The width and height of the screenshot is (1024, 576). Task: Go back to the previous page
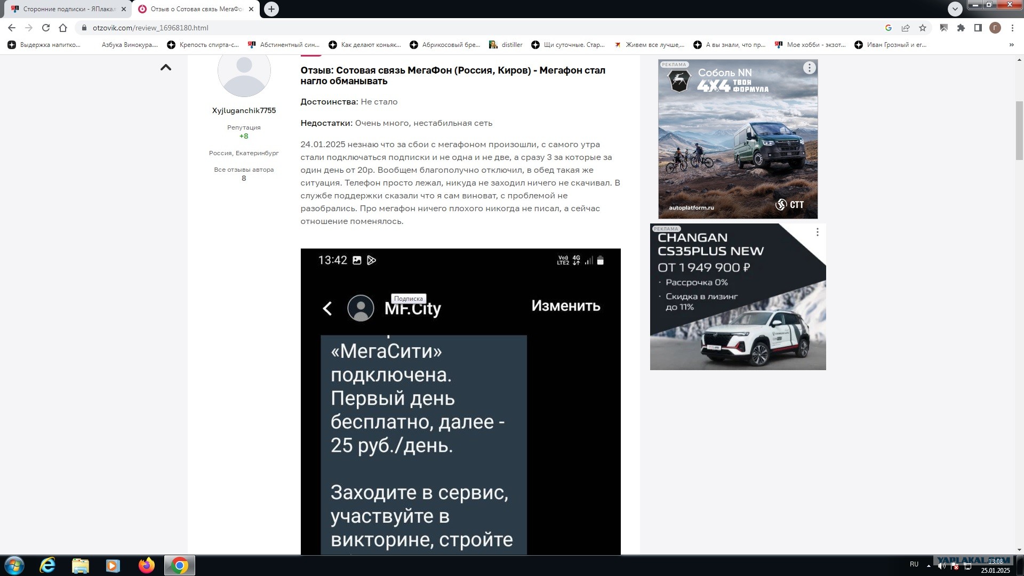coord(12,28)
